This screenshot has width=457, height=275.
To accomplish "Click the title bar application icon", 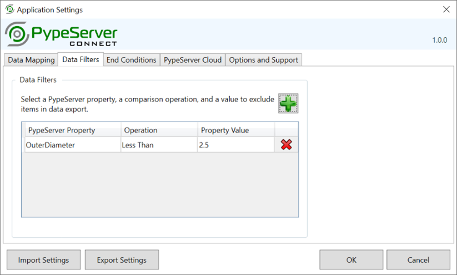I will click(9, 9).
